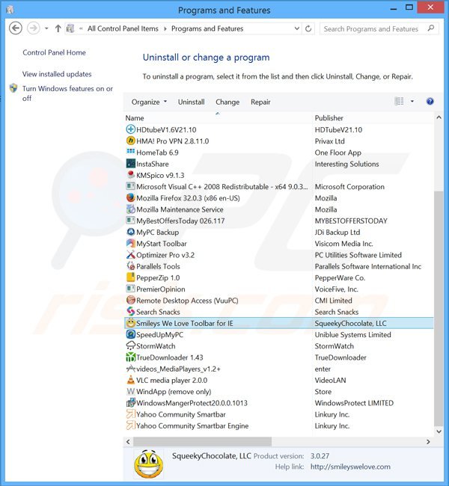Select the Yahoo Community Smartbar entry
This screenshot has height=486, width=449.
click(278, 414)
